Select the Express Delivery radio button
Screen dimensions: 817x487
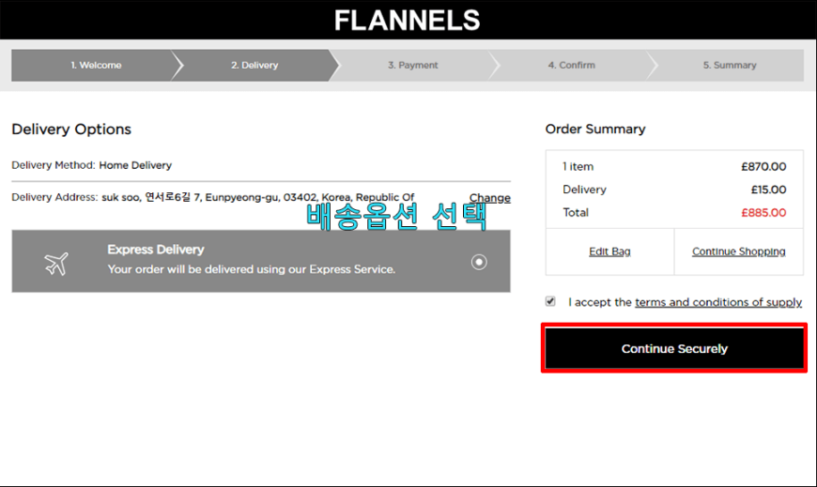click(x=479, y=262)
